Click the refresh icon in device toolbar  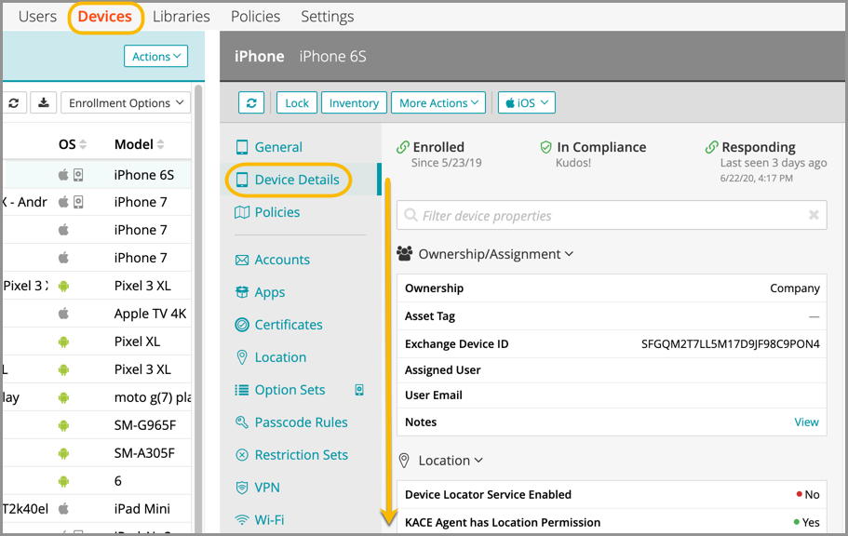[x=251, y=102]
